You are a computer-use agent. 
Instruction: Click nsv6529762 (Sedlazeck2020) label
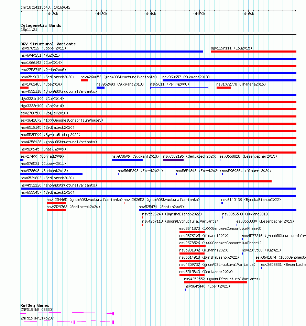tap(73, 207)
